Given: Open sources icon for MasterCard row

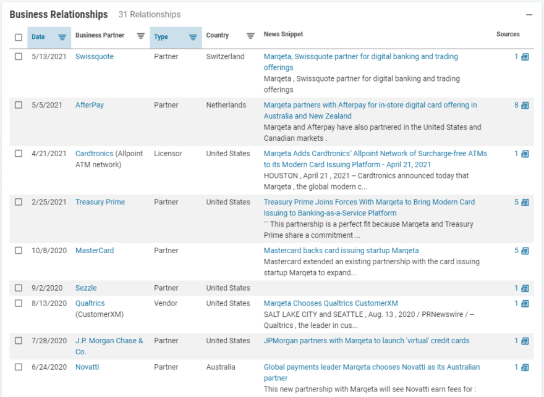Looking at the screenshot, I should 525,251.
